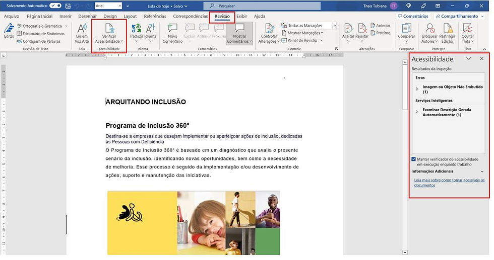Insert a Novo Comentário
The image size is (494, 260).
point(172,33)
